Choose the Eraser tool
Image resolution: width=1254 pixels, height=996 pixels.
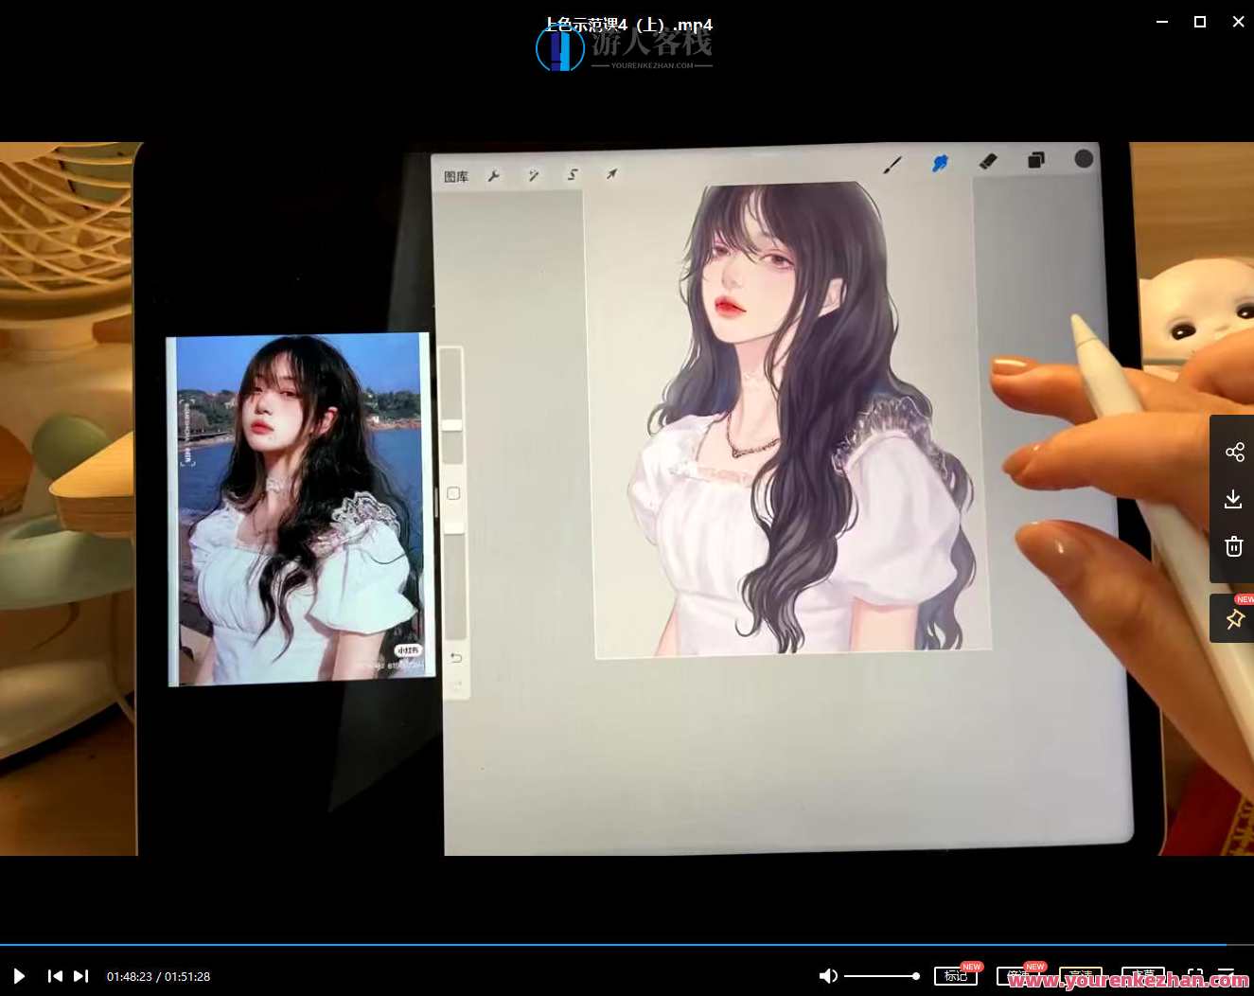coord(988,162)
